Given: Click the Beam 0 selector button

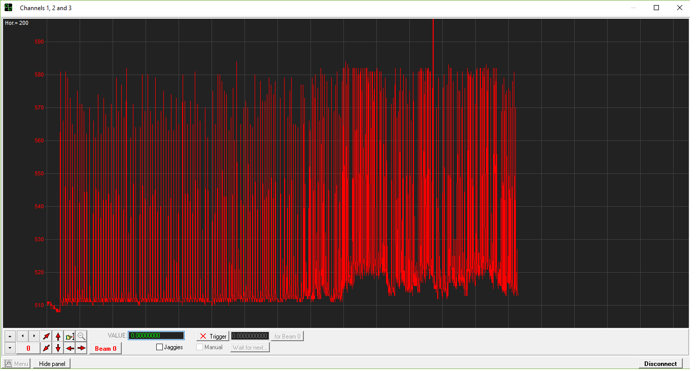Looking at the screenshot, I should pyautogui.click(x=106, y=348).
